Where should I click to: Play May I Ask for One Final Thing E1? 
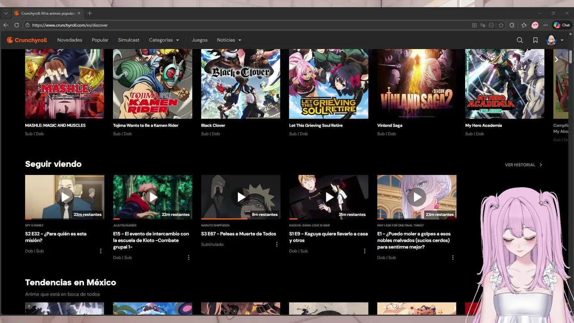[x=417, y=197]
